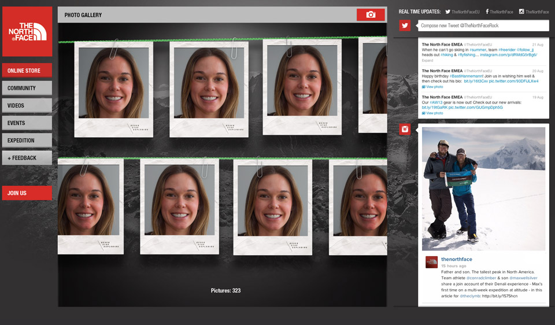Image resolution: width=555 pixels, height=325 pixels.
Task: Select Events in the sidebar
Action: (27, 123)
